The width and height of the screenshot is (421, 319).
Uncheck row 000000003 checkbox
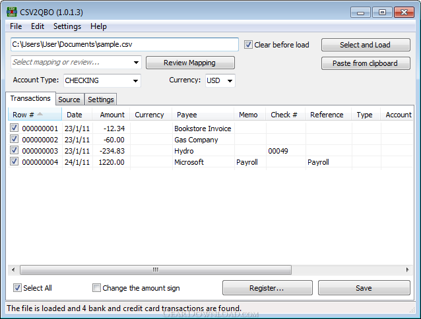(15, 150)
